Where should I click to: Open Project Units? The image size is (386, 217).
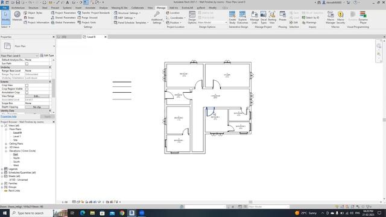coord(87,22)
